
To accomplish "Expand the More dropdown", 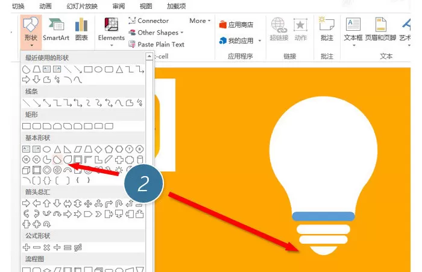I will click(200, 21).
